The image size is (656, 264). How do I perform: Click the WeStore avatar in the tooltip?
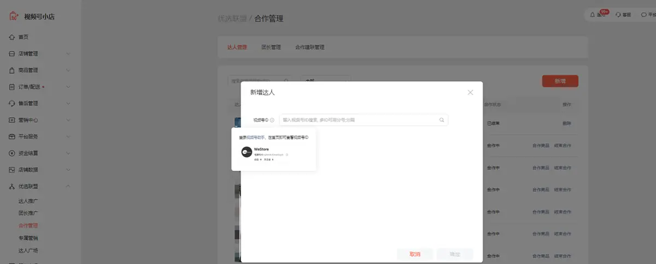click(247, 152)
